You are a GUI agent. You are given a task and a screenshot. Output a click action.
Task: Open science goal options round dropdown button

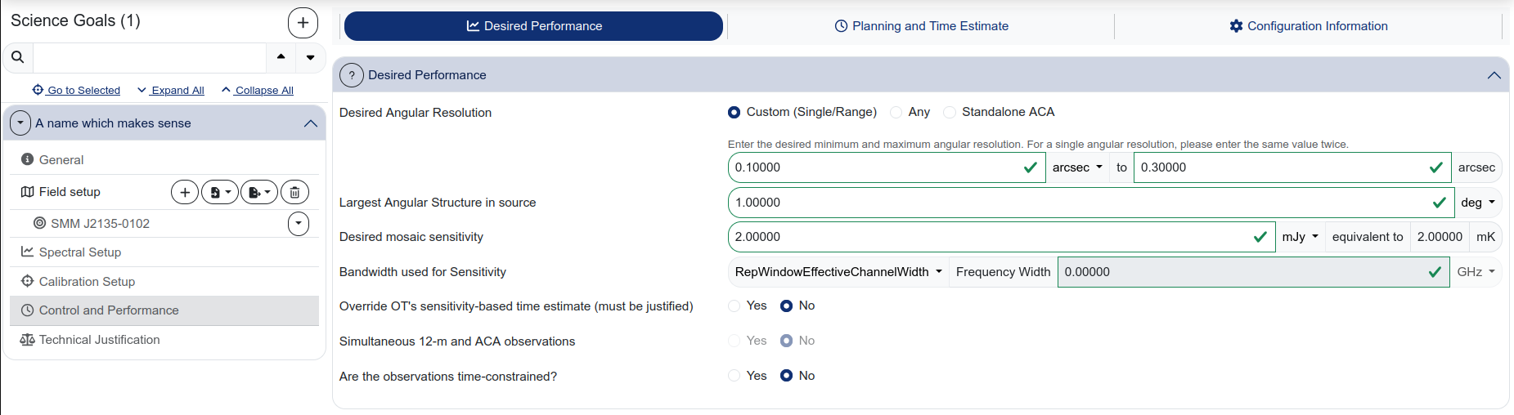coord(20,123)
